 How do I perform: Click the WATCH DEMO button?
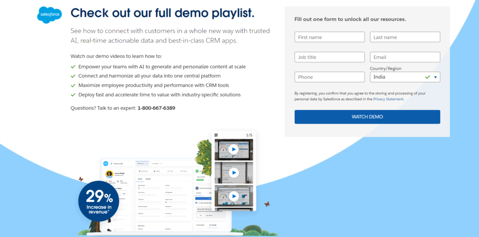367,117
